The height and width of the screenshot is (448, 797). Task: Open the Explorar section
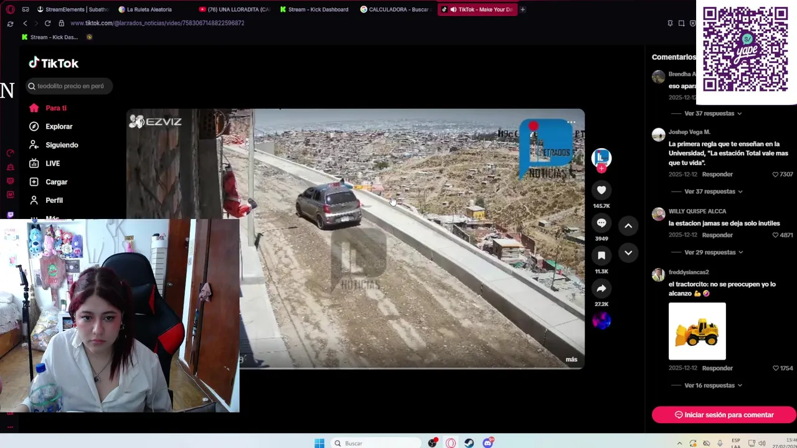[x=51, y=126]
